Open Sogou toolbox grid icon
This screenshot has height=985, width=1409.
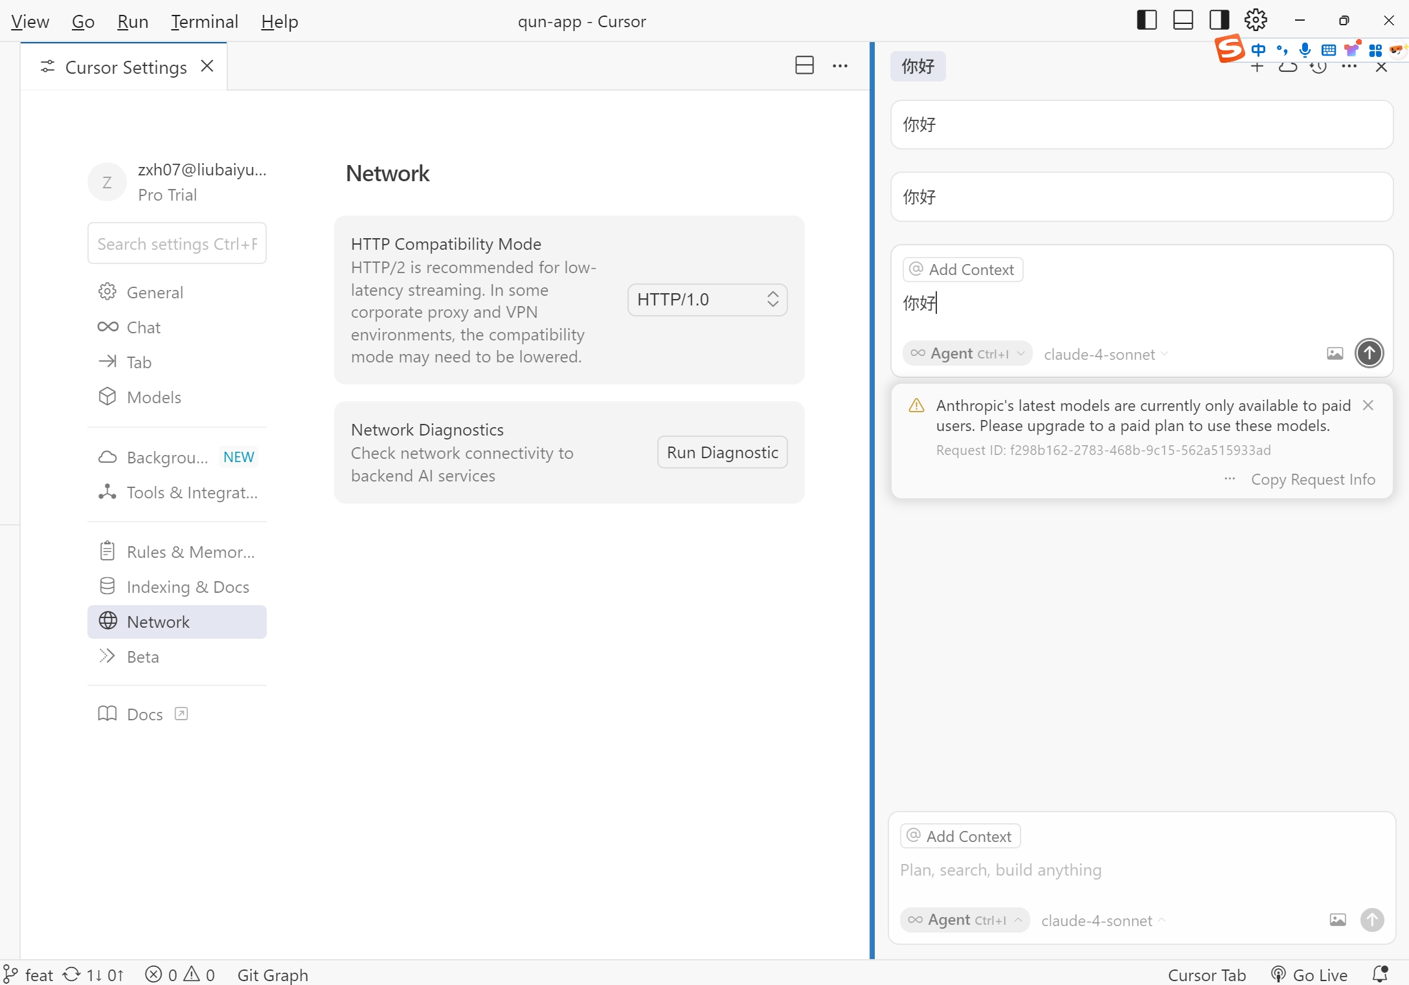click(x=1375, y=50)
